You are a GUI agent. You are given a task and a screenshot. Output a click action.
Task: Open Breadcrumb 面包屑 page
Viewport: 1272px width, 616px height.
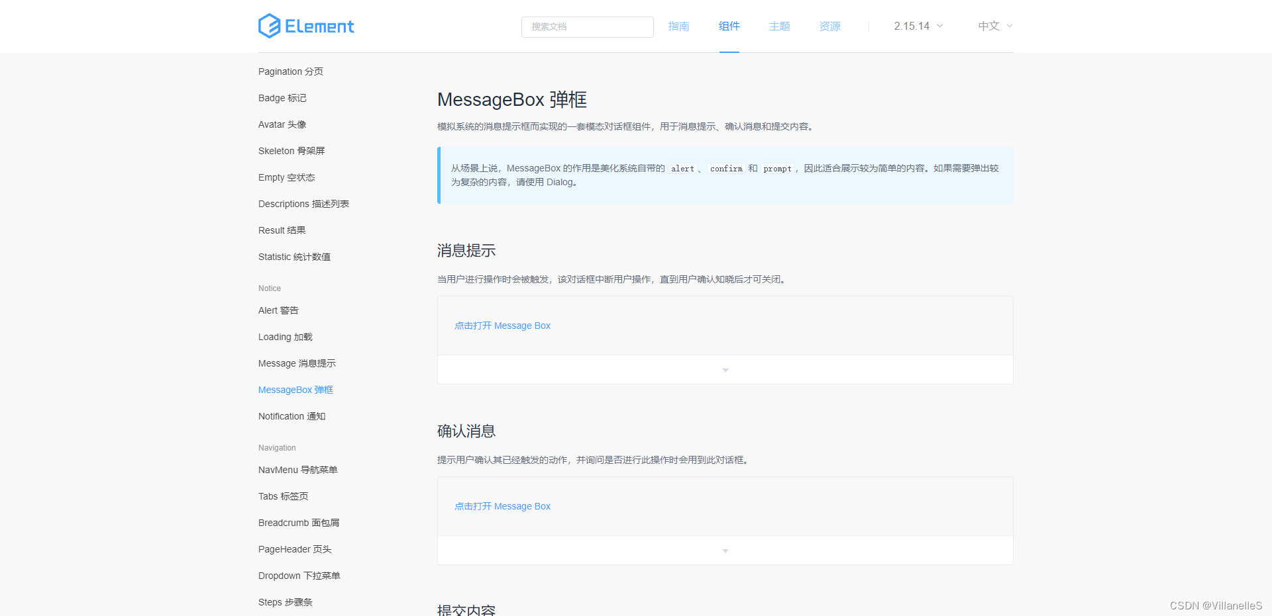click(299, 523)
